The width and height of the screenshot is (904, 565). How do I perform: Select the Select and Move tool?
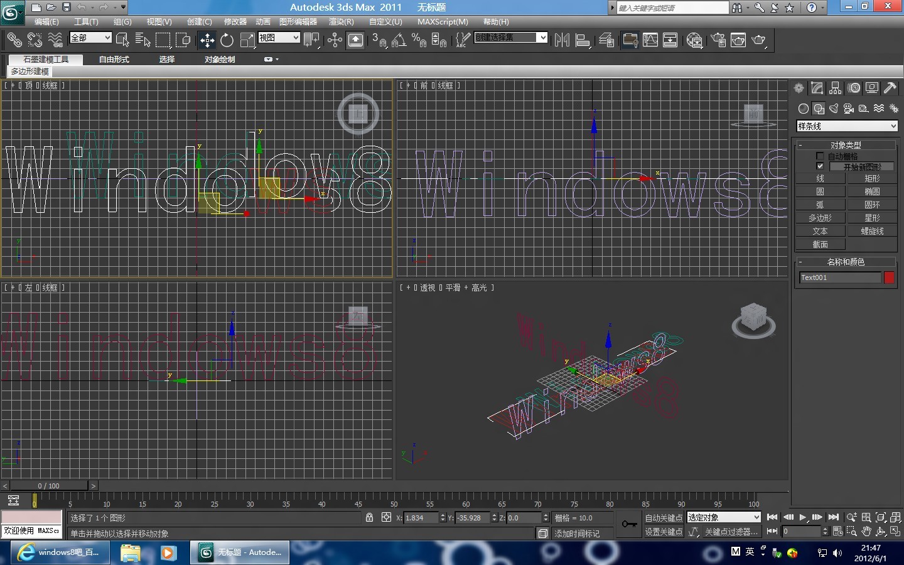pos(207,40)
